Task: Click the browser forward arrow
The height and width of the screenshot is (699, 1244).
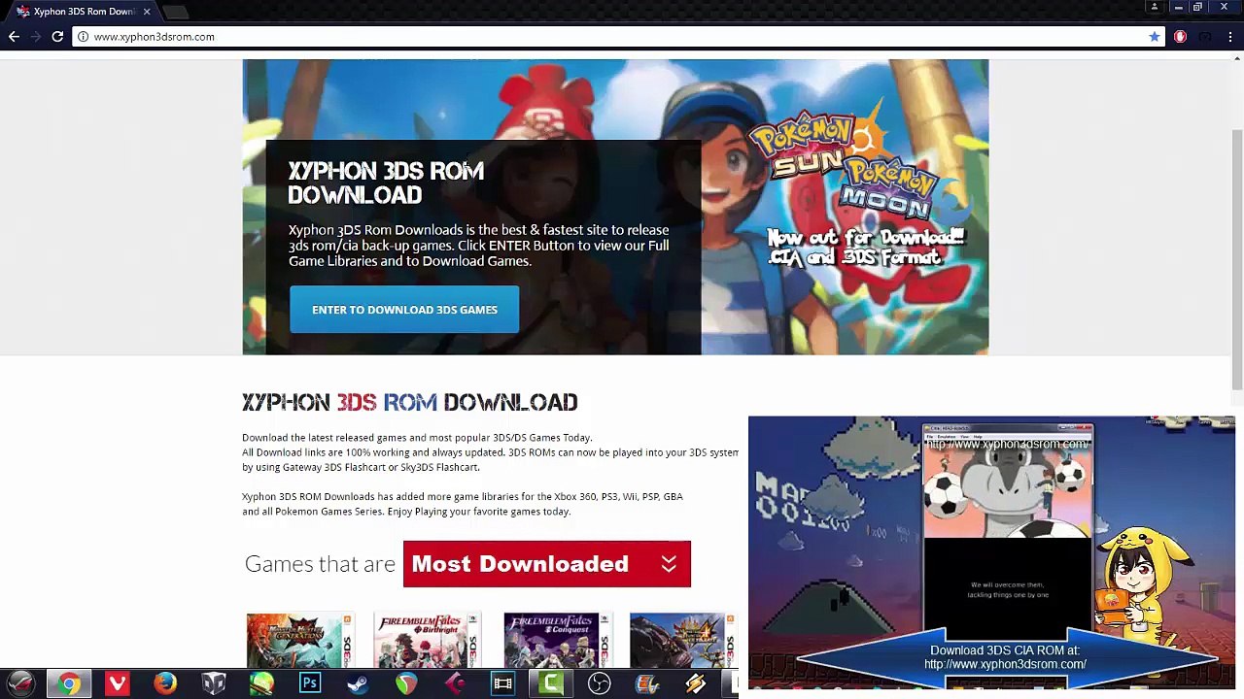Action: 36,37
